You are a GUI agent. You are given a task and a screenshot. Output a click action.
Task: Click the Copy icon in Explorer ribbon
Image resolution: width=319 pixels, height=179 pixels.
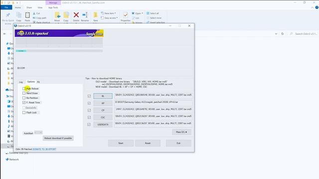[x=19, y=15]
